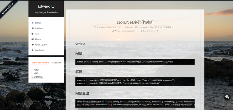Click the Posted on 2019-06-27 17:36:12 text
Screen dimensions: 233x110
[110, 27]
